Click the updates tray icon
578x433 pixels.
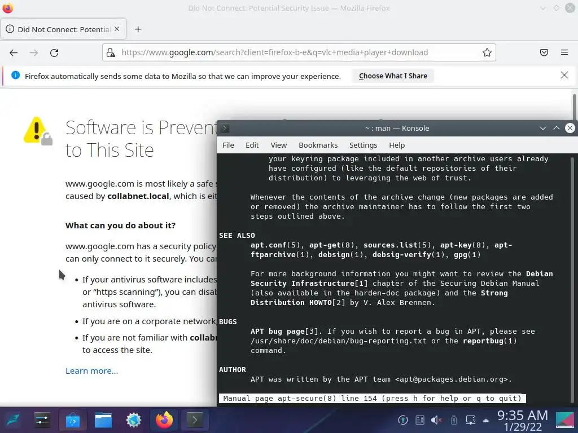pos(403,419)
